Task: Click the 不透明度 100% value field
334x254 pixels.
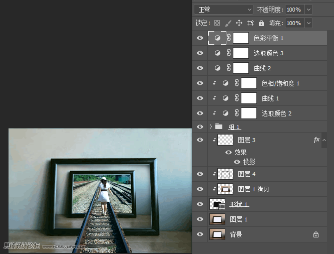Action: click(x=295, y=10)
